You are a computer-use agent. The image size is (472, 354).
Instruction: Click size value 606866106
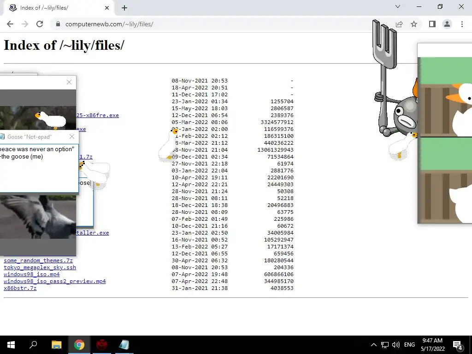tap(279, 274)
